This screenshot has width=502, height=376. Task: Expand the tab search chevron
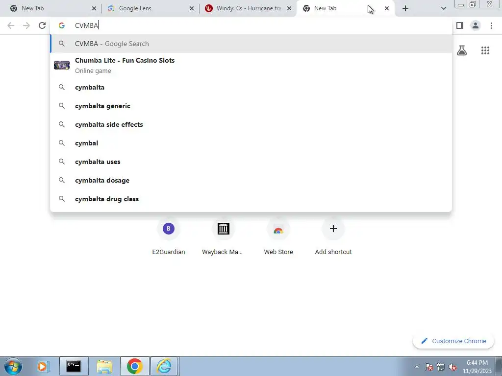coord(443,8)
